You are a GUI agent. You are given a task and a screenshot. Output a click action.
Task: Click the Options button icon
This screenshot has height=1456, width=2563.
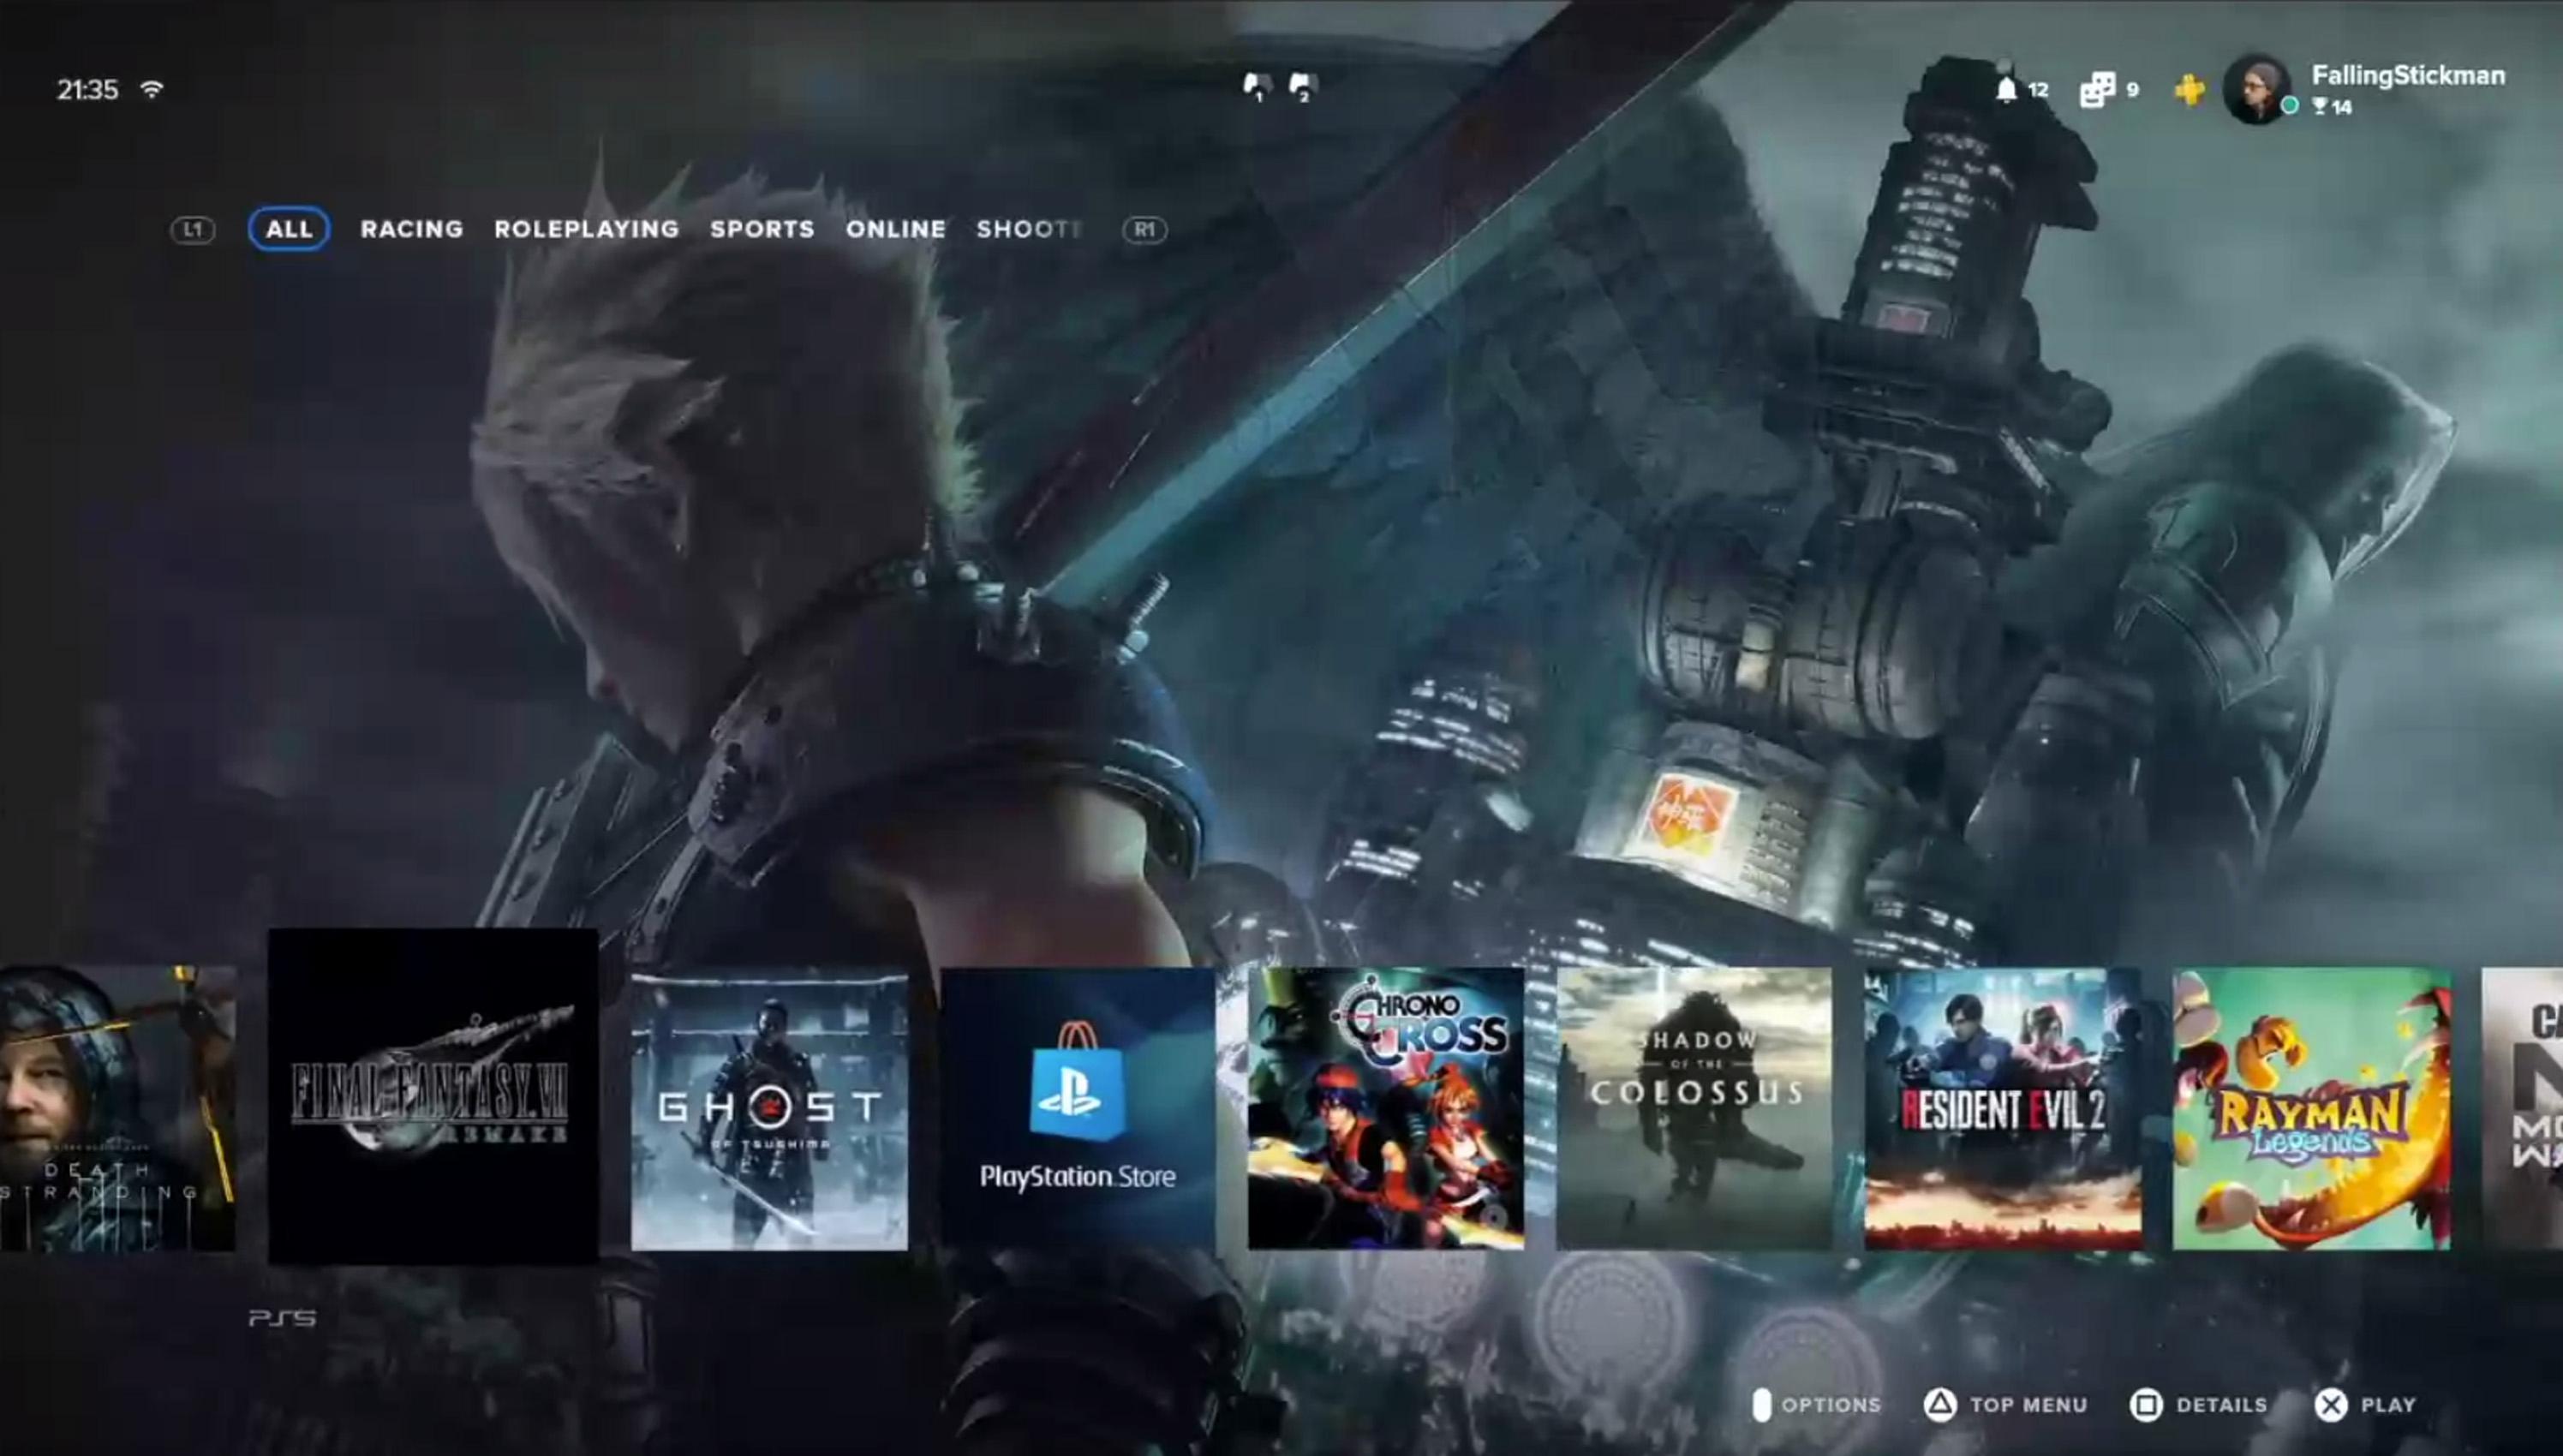[1761, 1405]
